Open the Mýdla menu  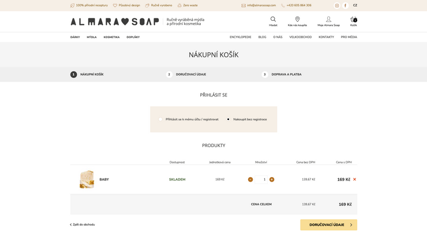point(92,37)
